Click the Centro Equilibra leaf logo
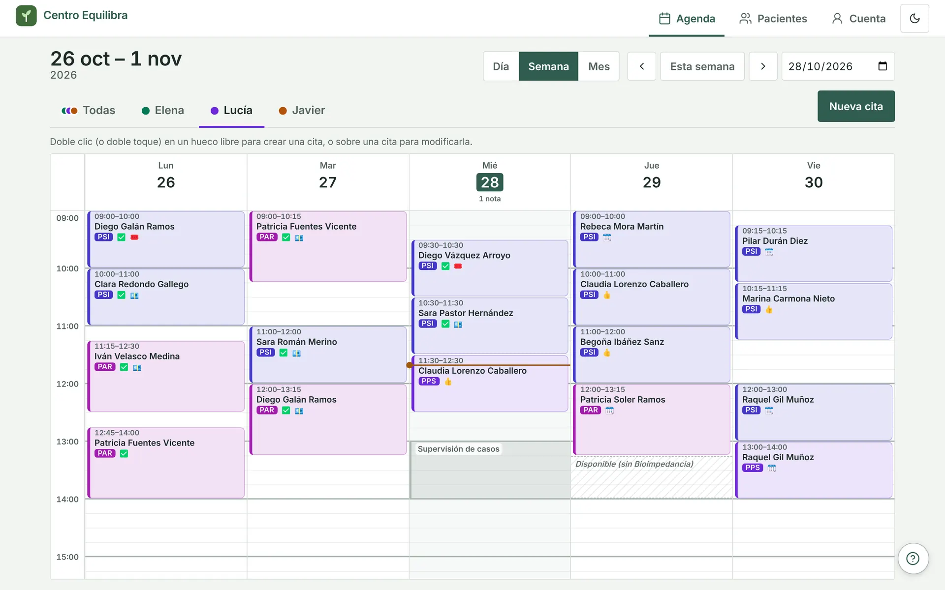Image resolution: width=945 pixels, height=590 pixels. click(x=26, y=16)
